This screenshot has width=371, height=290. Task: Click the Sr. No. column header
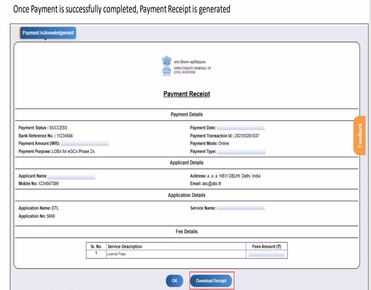[x=96, y=247]
